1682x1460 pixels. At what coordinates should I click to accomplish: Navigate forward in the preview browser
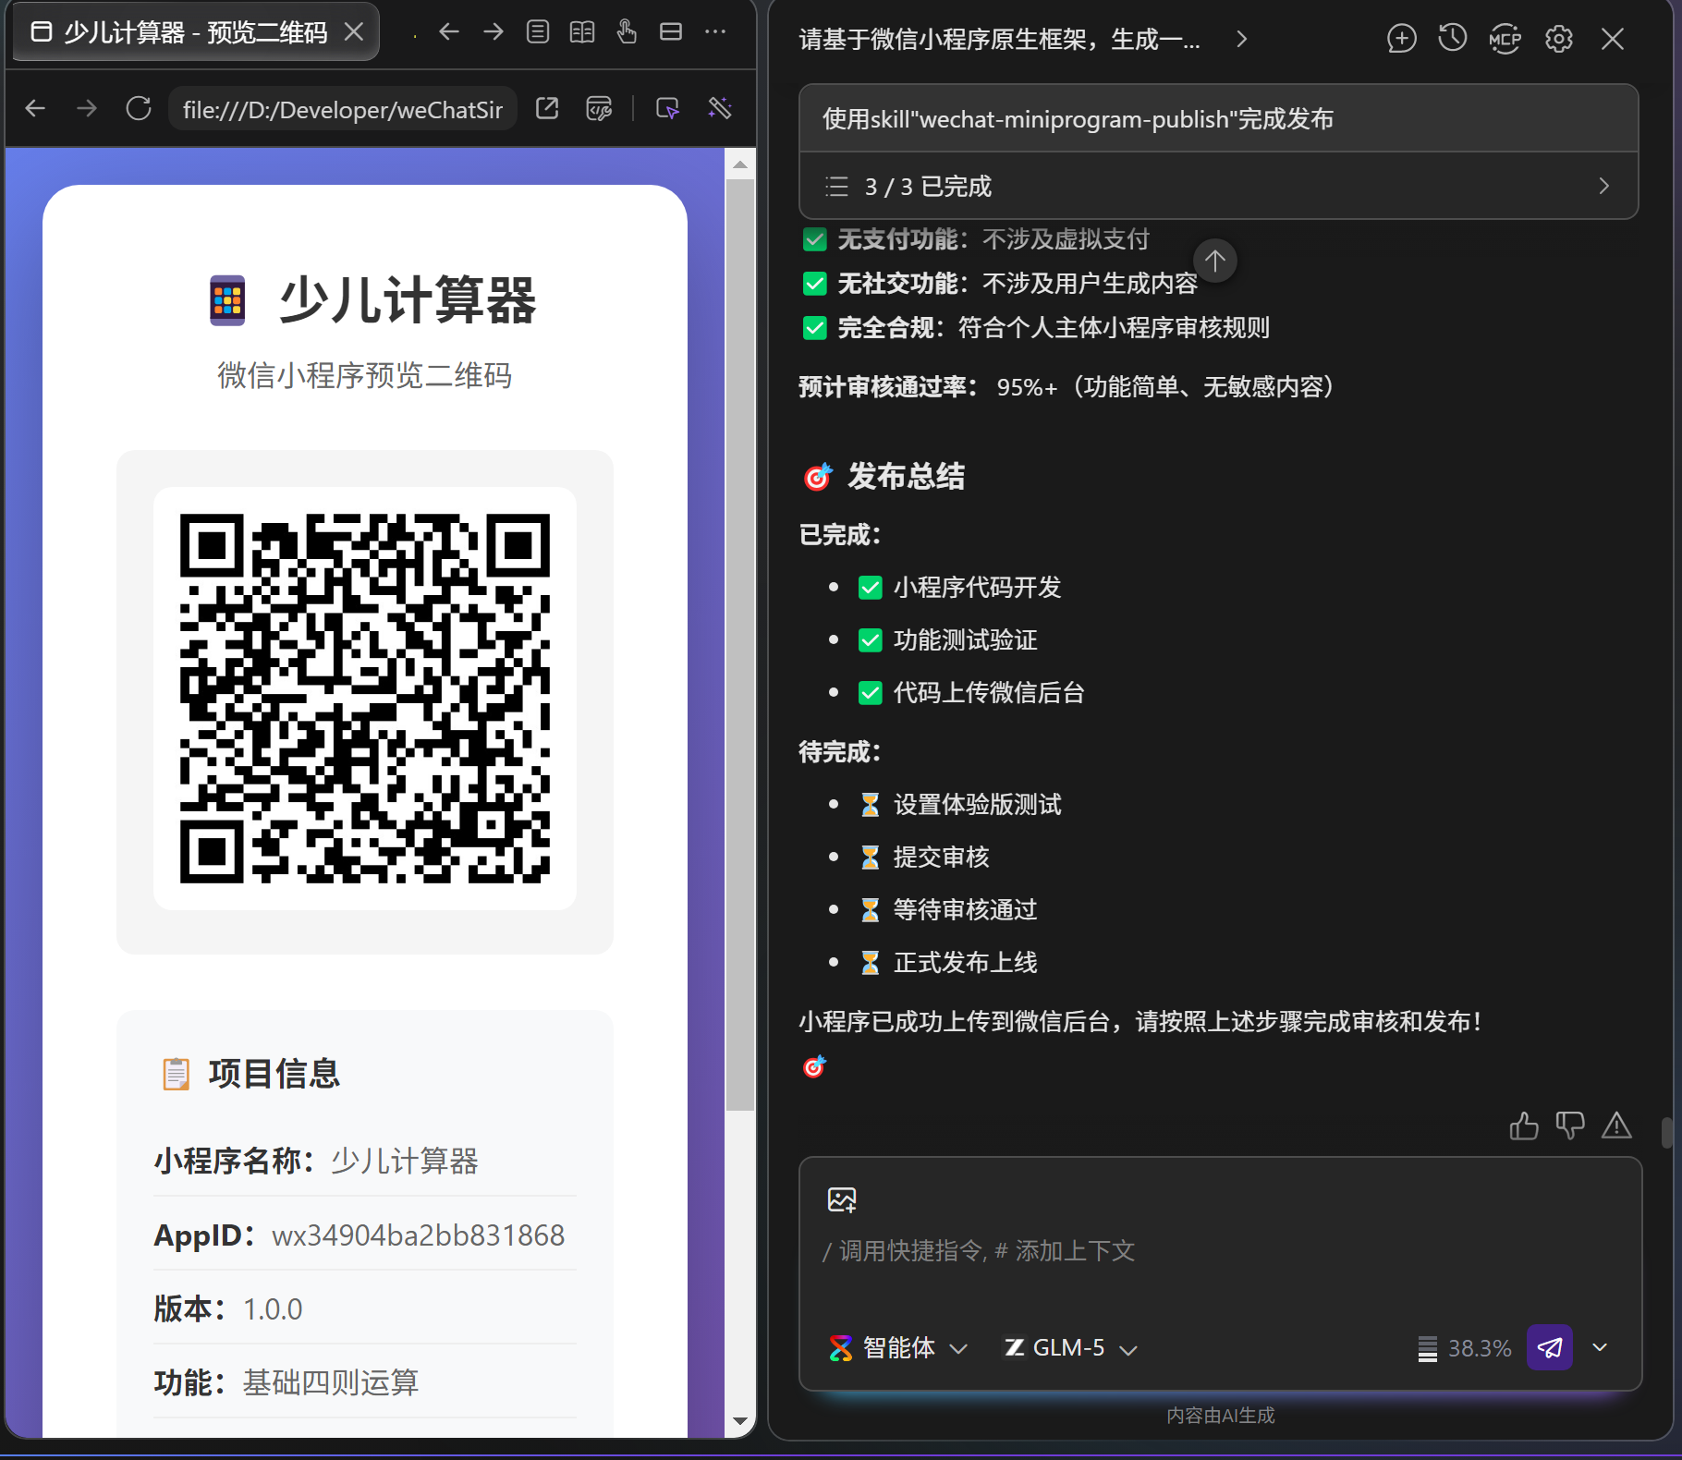tap(87, 109)
